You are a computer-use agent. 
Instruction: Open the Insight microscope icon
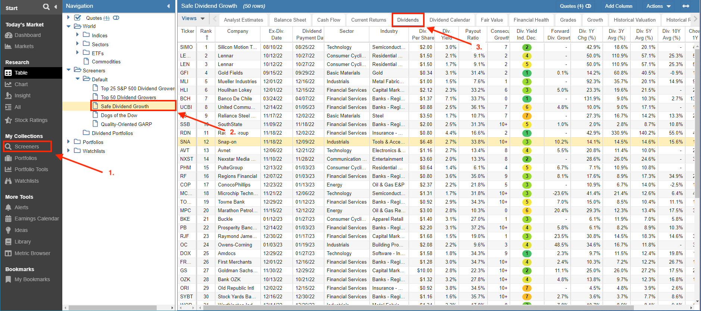tap(8, 95)
